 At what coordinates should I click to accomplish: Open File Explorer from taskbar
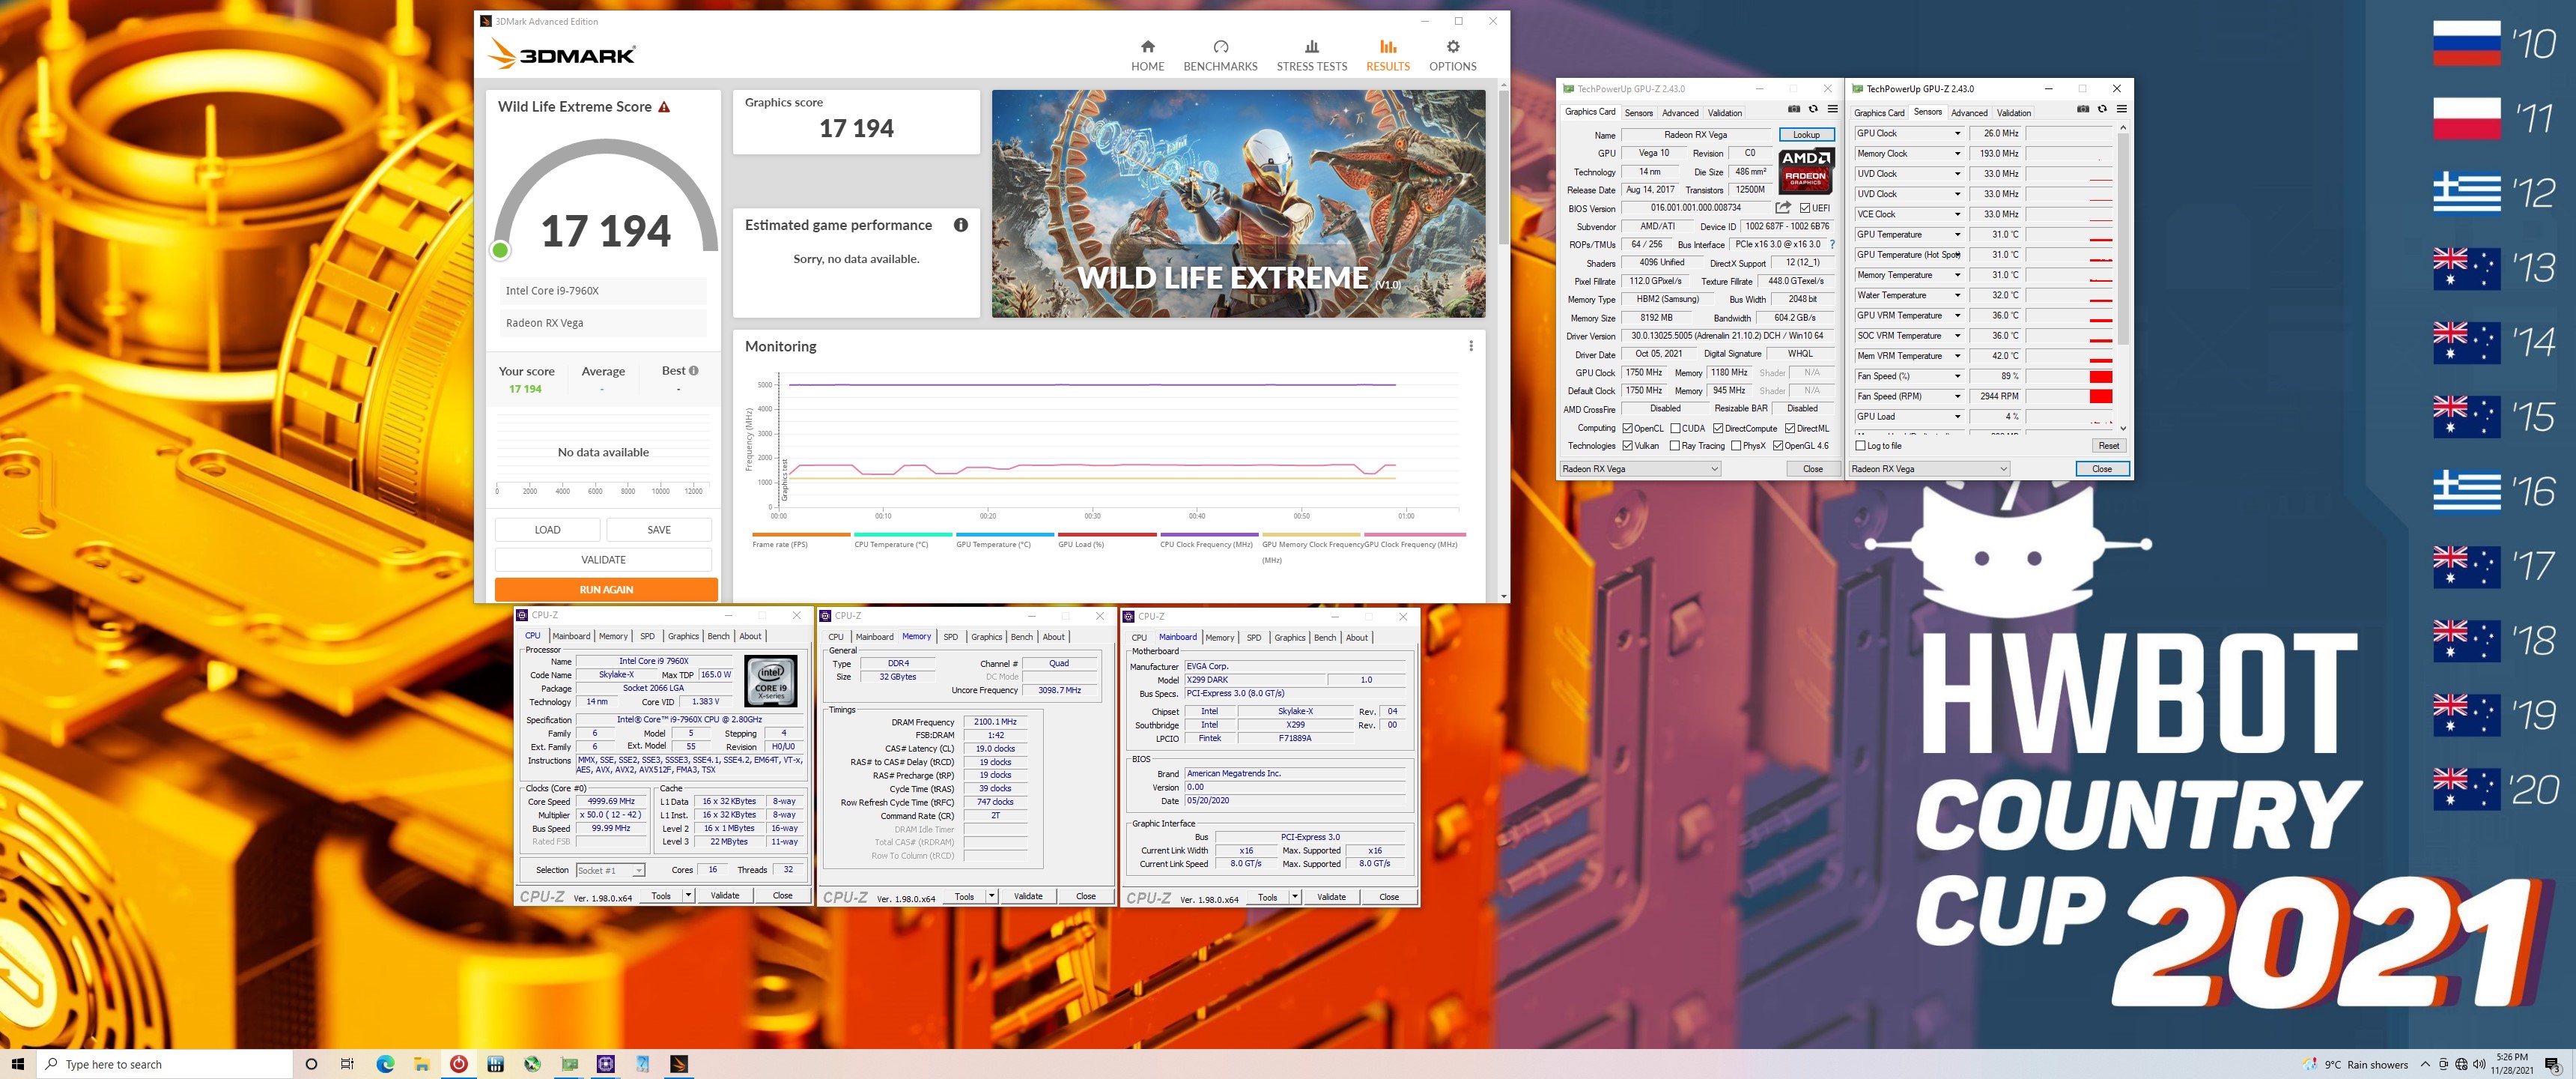coord(422,1064)
